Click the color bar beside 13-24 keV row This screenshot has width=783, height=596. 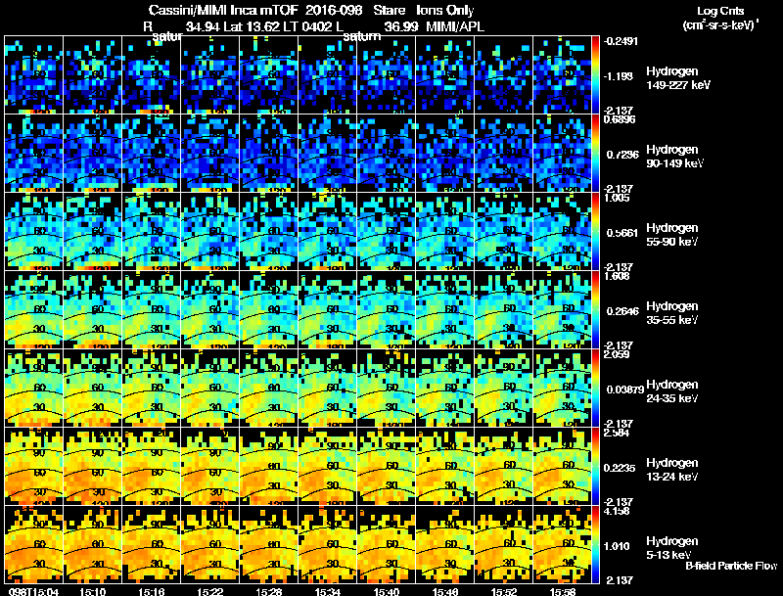click(595, 467)
